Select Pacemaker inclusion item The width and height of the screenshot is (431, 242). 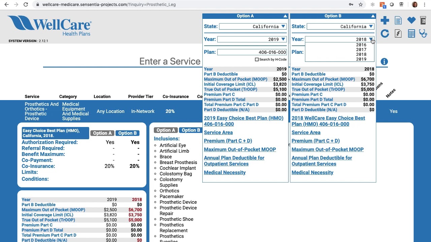click(172, 196)
